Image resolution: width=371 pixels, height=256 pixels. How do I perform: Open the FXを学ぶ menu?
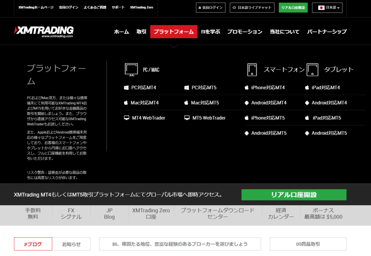point(210,32)
